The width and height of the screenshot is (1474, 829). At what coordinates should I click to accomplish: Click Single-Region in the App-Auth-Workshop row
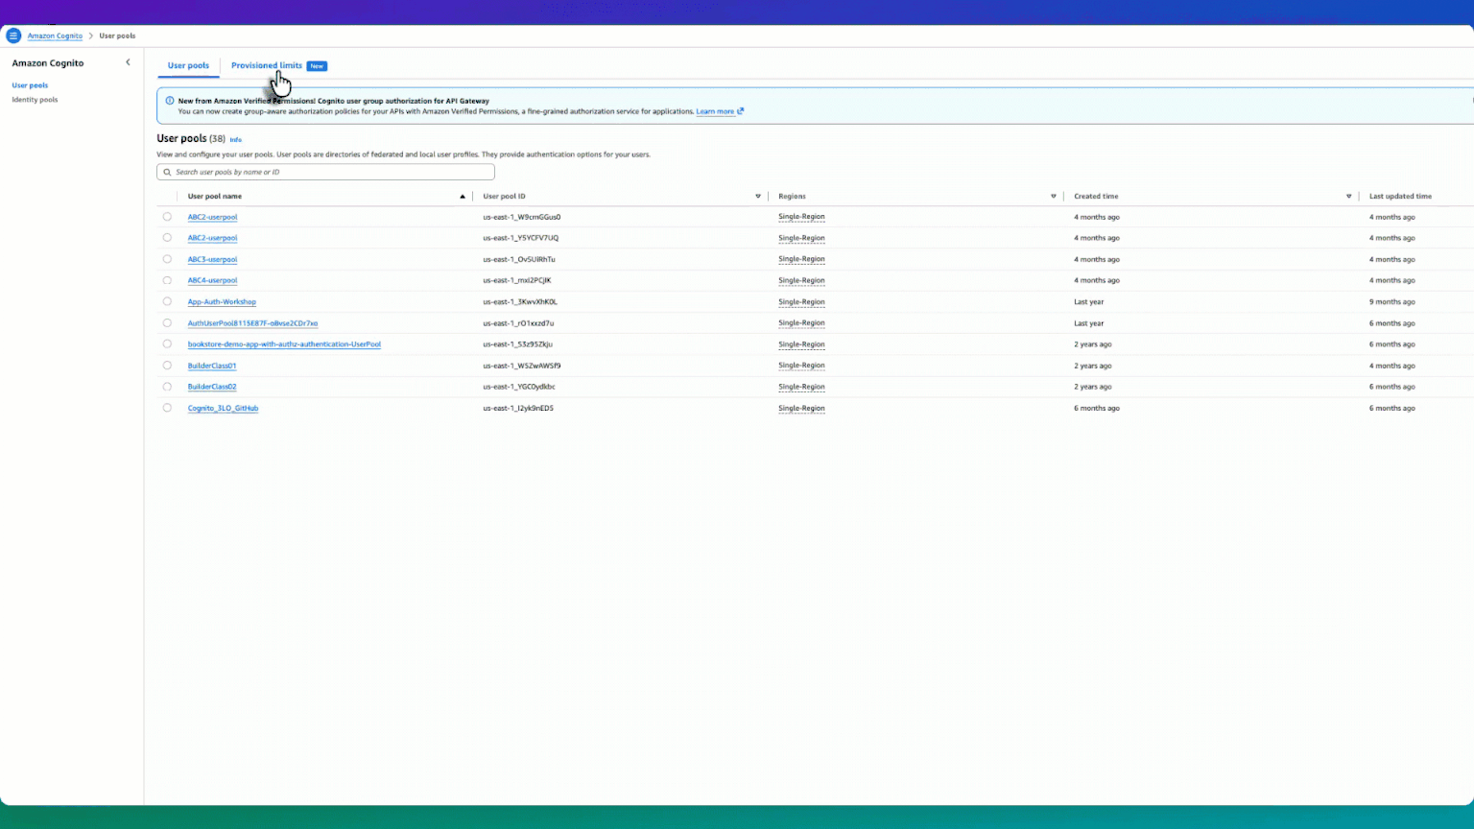(x=801, y=301)
